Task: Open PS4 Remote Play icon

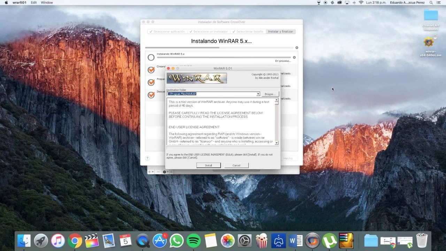Action: coord(278,241)
